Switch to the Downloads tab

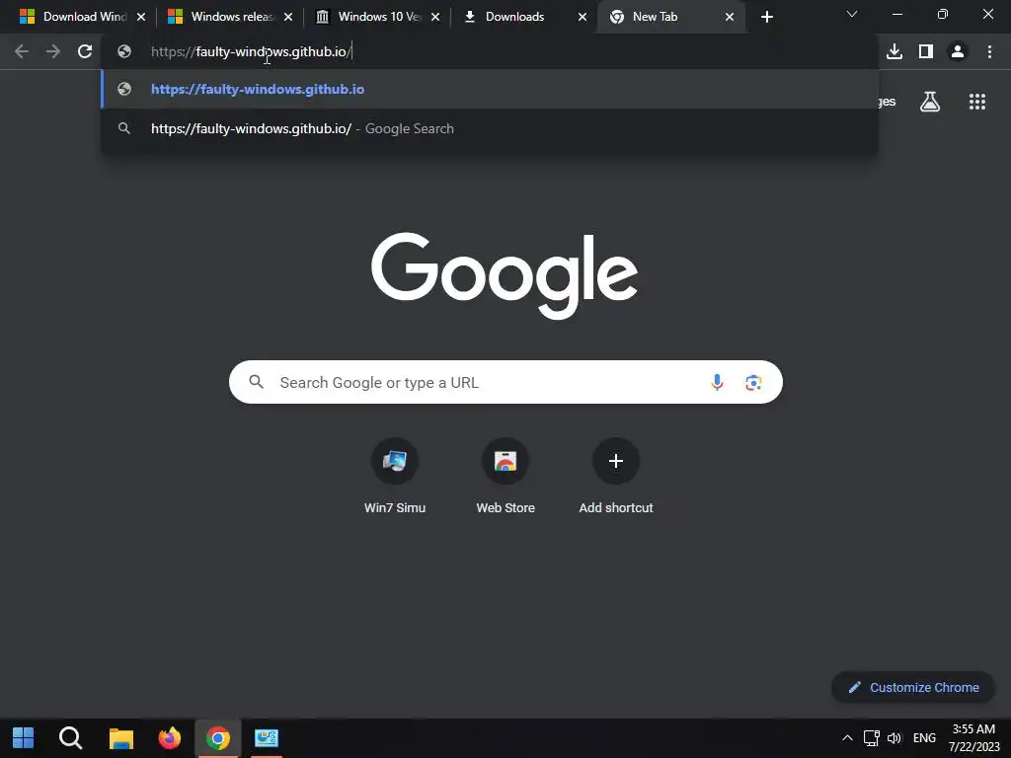515,17
